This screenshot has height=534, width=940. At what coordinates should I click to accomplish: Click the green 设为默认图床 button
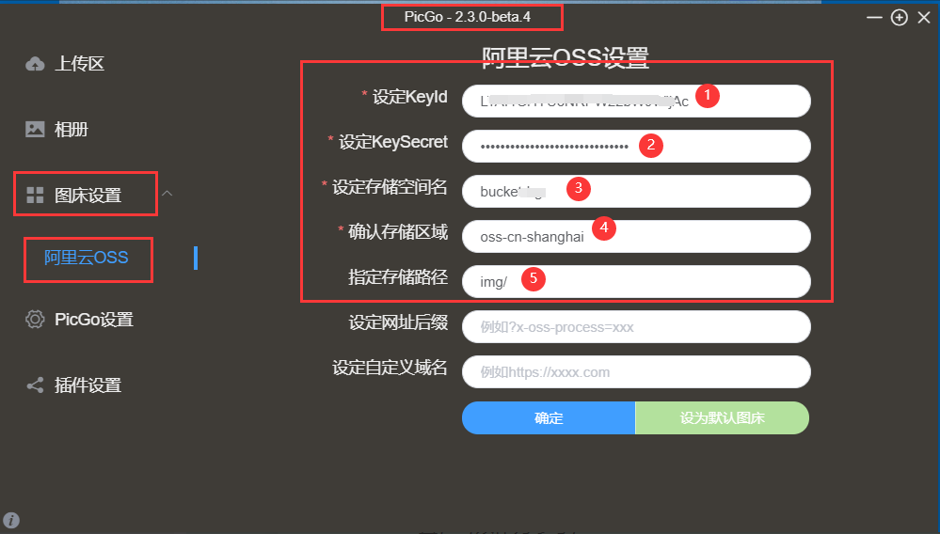pyautogui.click(x=722, y=417)
